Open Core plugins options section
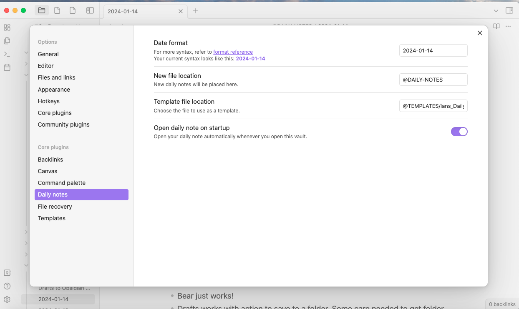This screenshot has height=309, width=519. (x=81, y=113)
